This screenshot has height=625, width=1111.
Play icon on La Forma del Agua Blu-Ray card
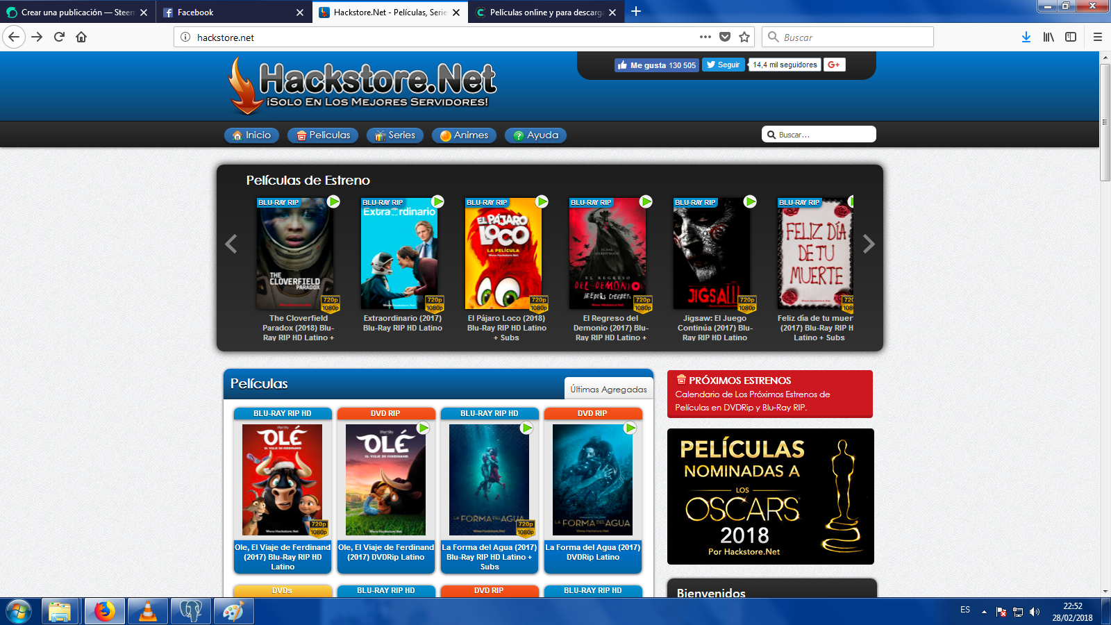click(x=527, y=428)
